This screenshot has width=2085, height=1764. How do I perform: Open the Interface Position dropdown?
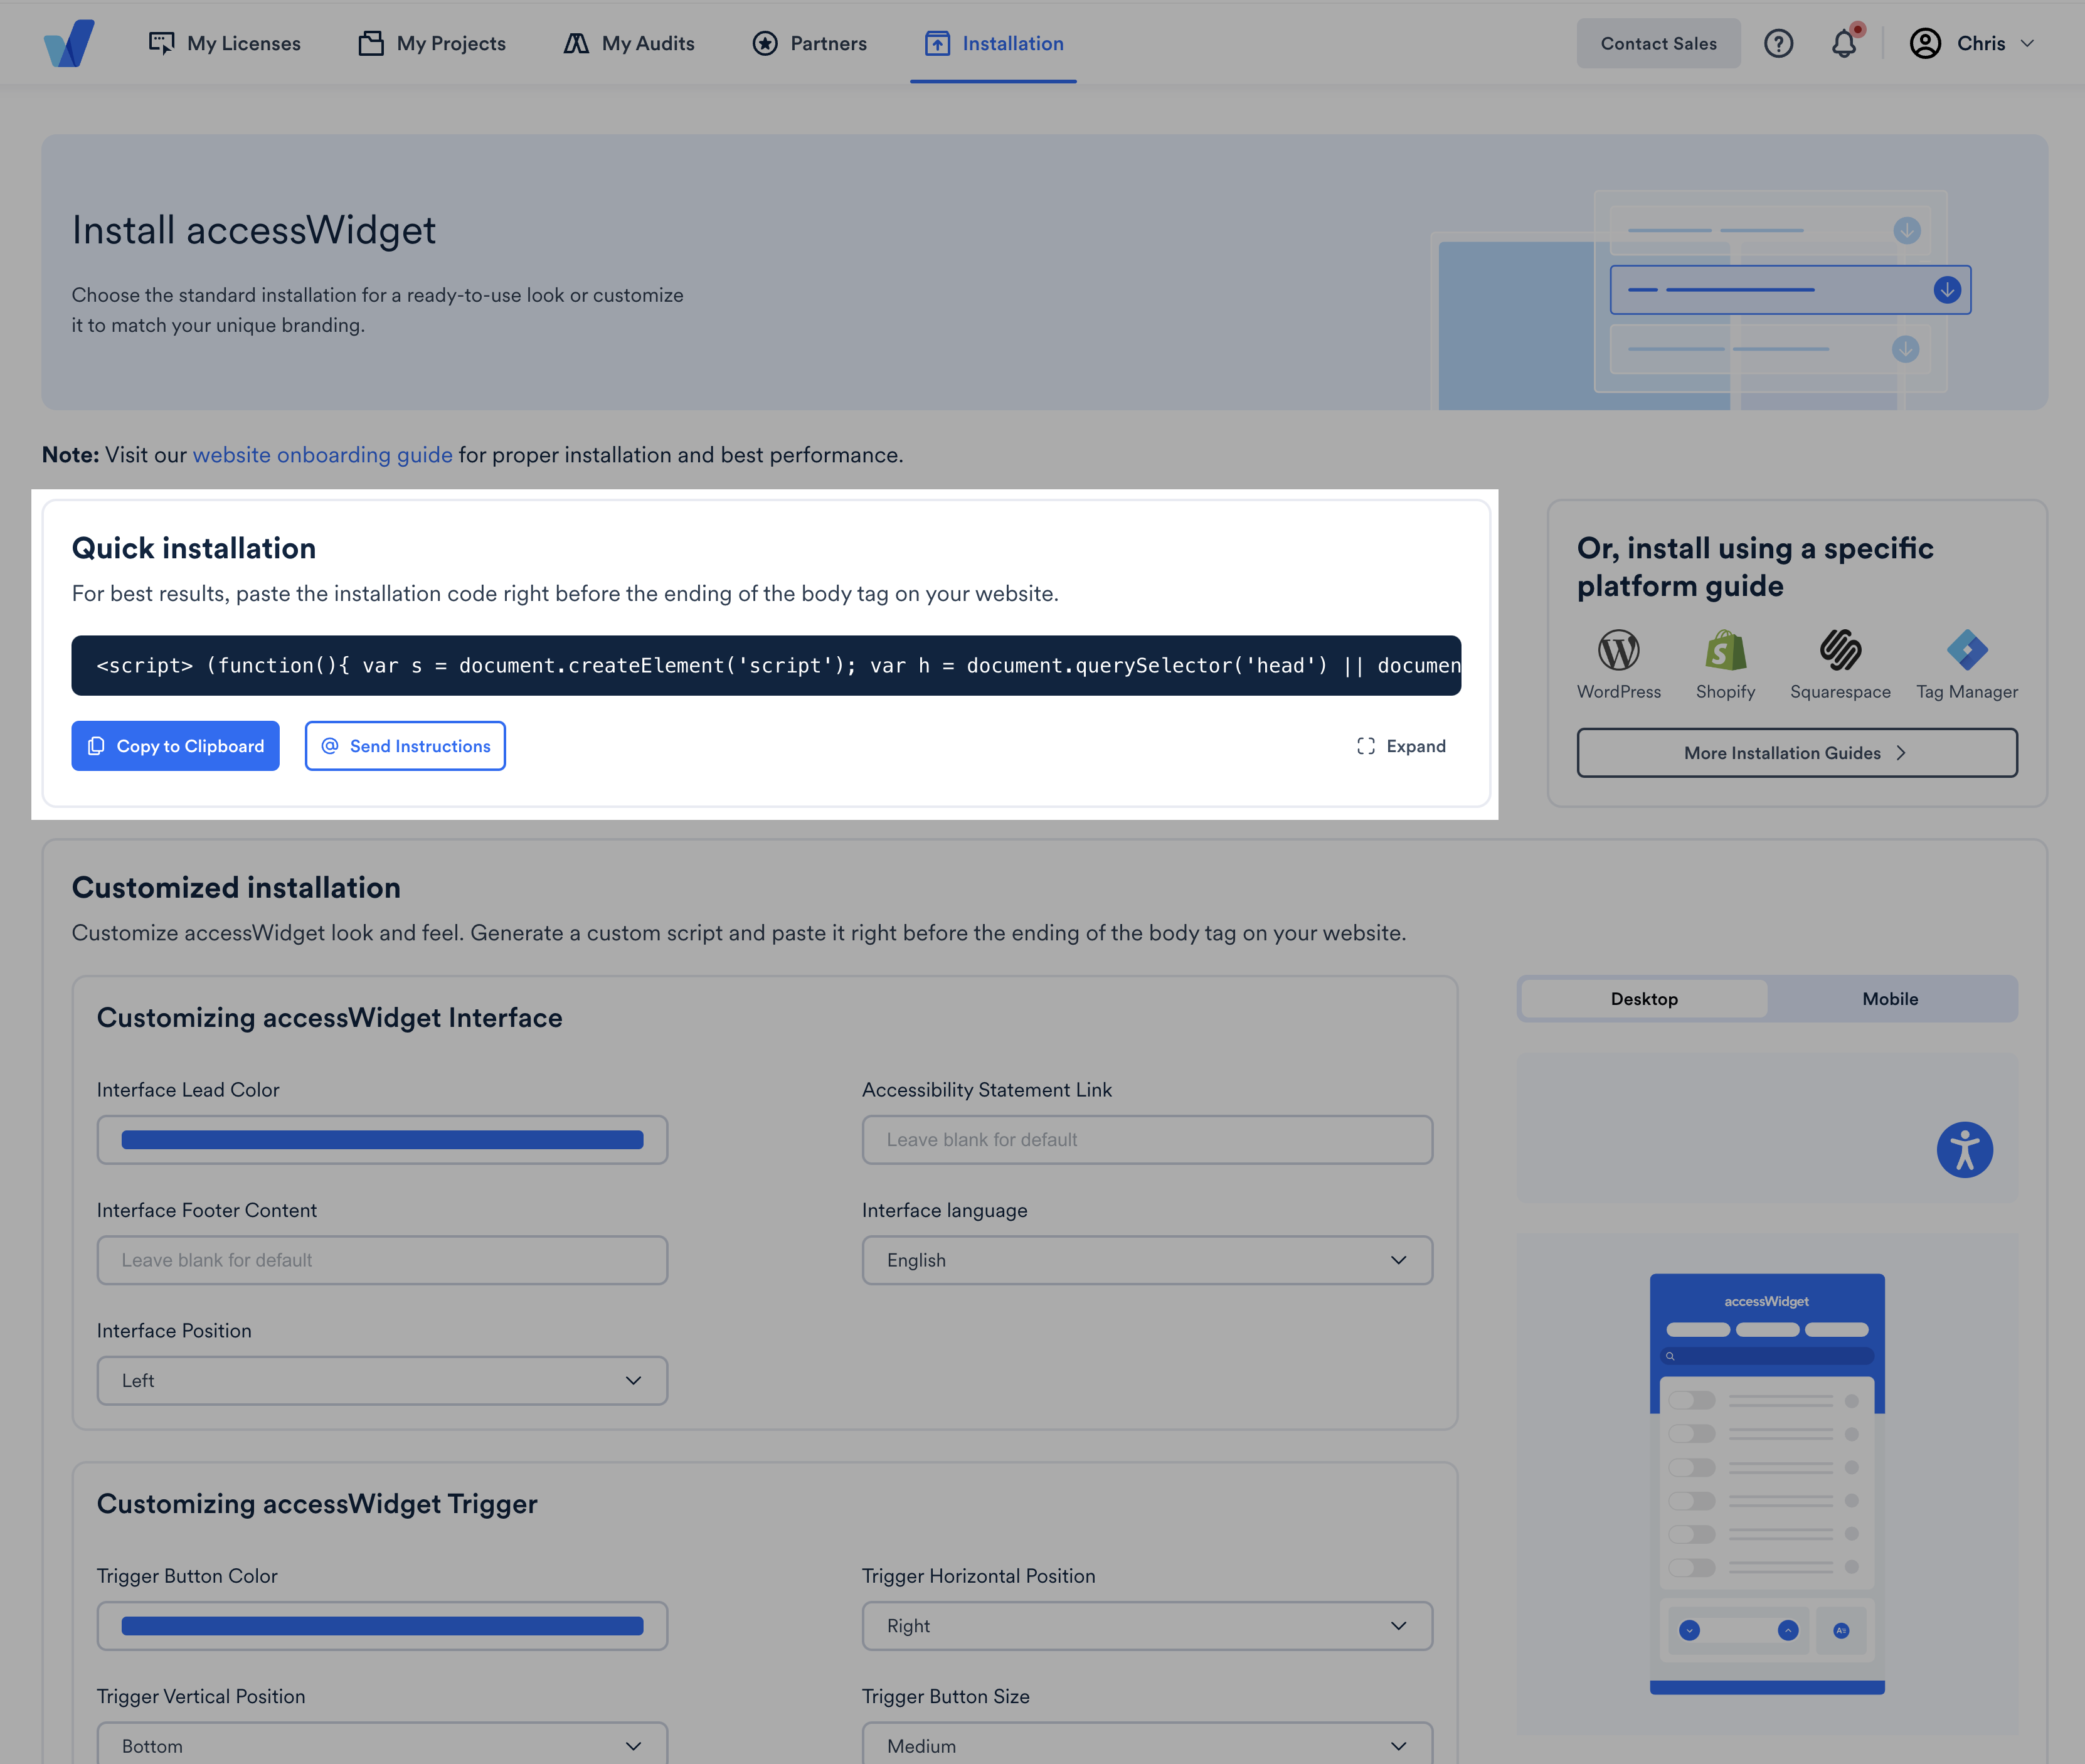click(x=382, y=1381)
